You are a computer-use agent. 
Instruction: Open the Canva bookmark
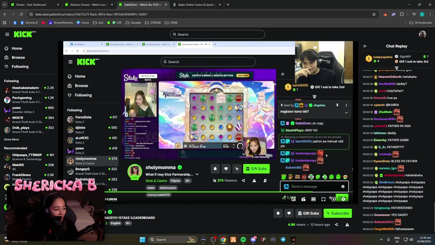click(x=83, y=23)
